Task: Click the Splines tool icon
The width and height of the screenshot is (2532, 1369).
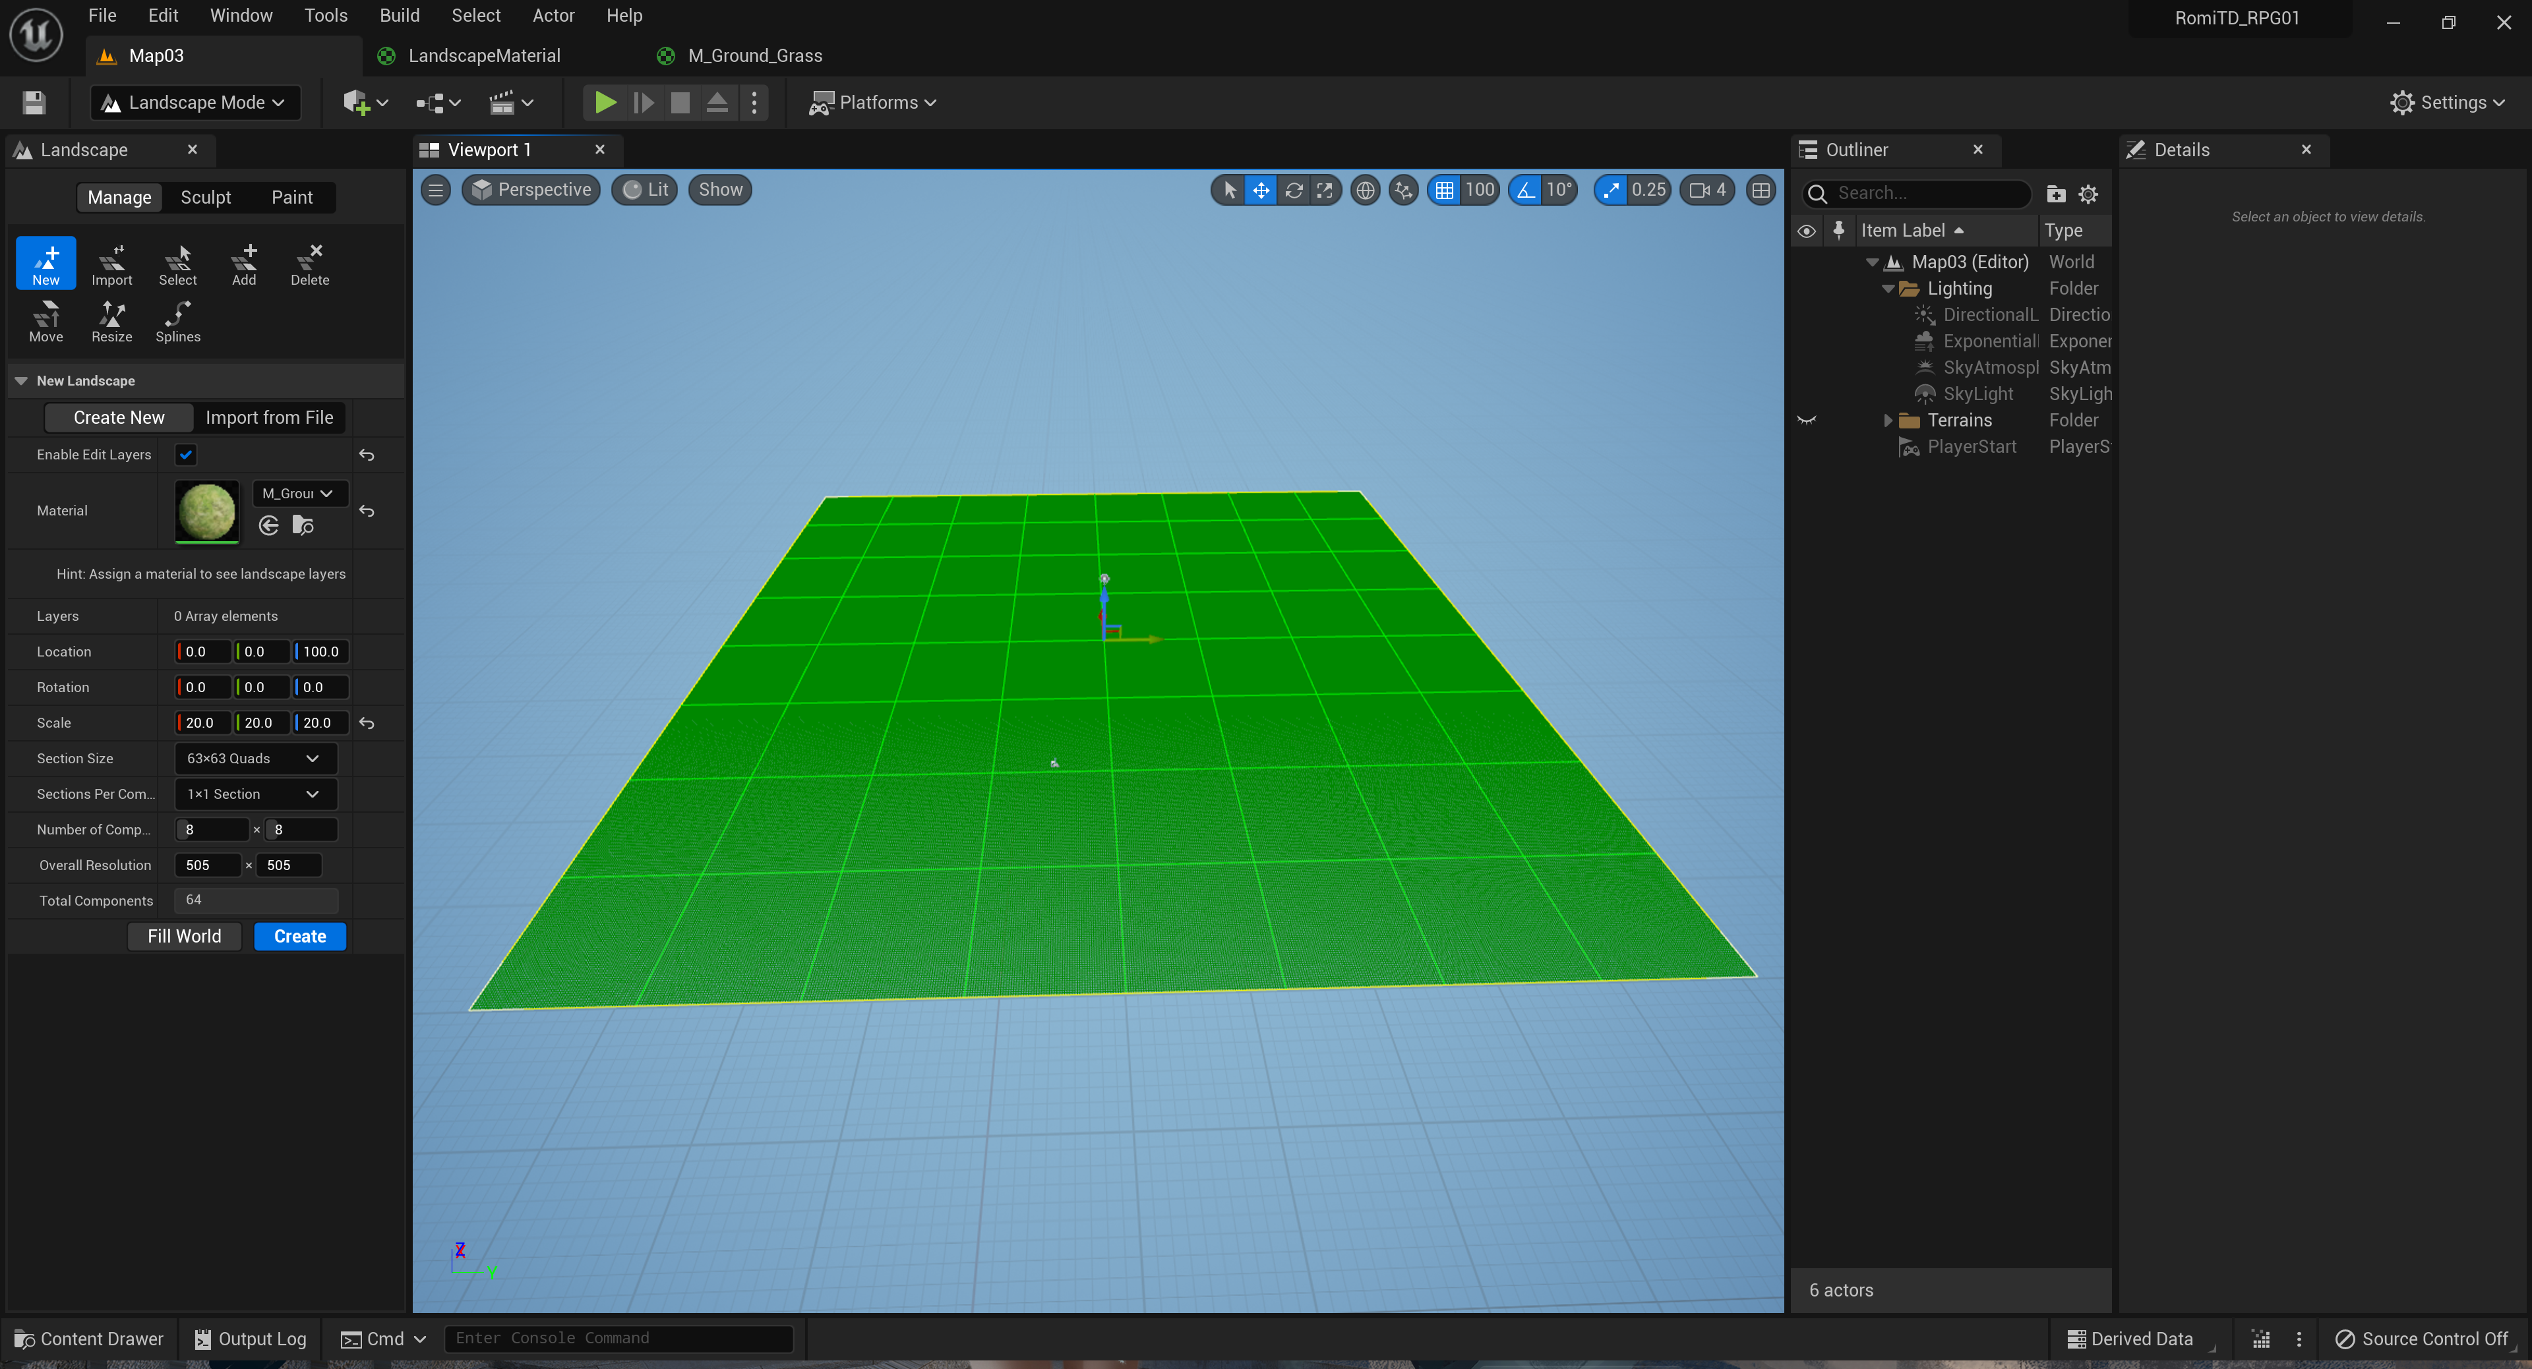Action: tap(178, 322)
